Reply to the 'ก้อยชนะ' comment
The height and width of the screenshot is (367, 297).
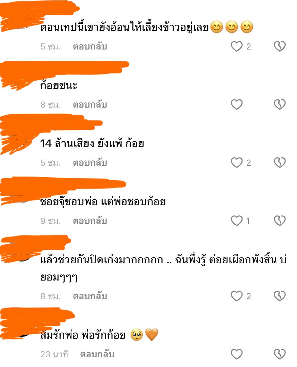pyautogui.click(x=90, y=104)
